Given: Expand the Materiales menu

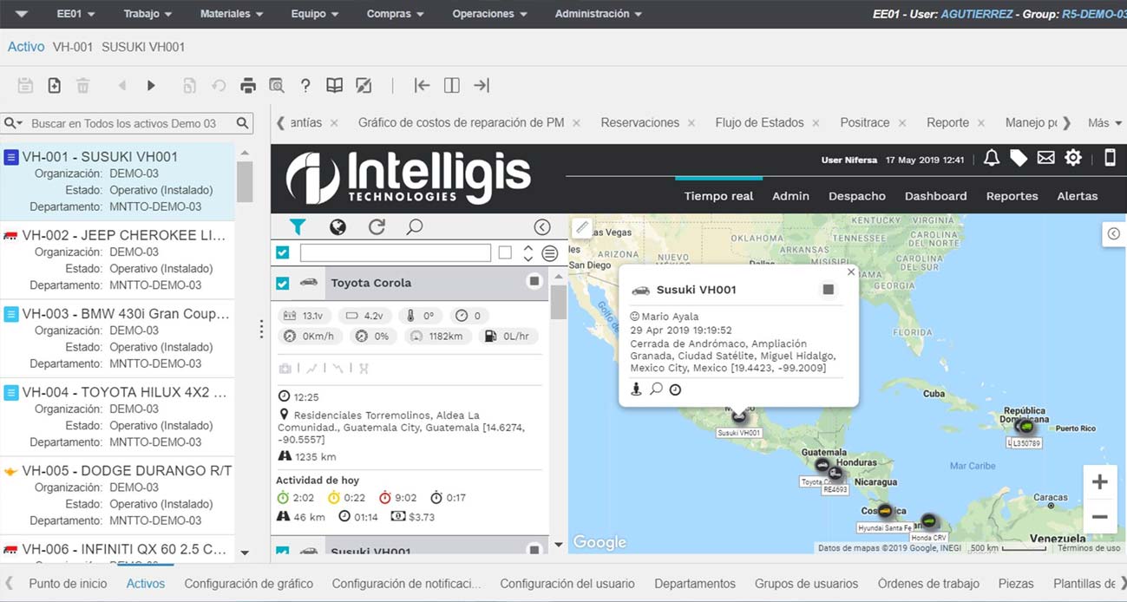Looking at the screenshot, I should pos(232,14).
